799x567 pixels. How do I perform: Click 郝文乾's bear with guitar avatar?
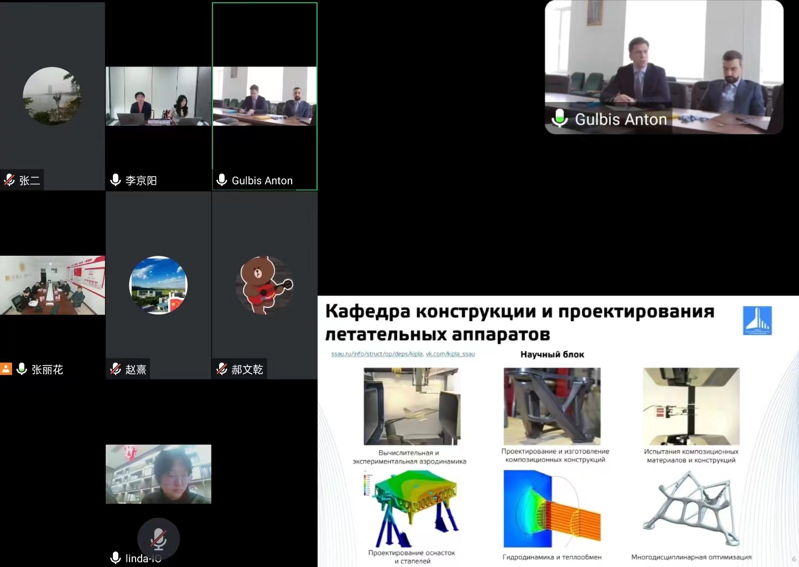[264, 285]
